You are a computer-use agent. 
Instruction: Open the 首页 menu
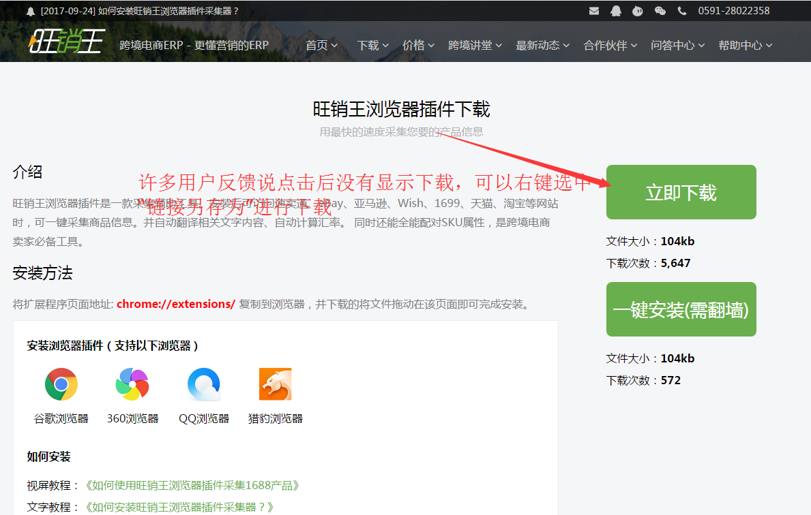point(321,46)
